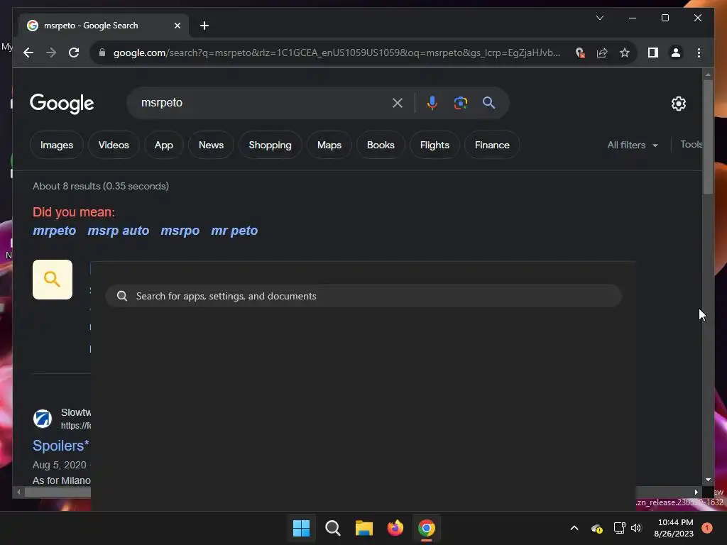Share this page icon in address bar
The width and height of the screenshot is (727, 545).
pos(602,53)
